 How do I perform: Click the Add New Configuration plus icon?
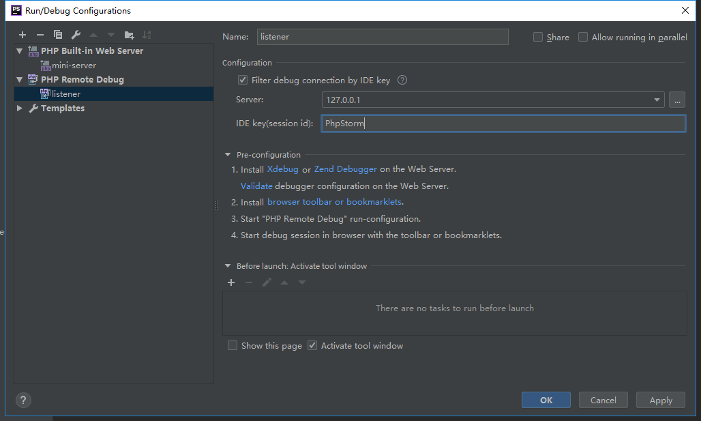[23, 35]
